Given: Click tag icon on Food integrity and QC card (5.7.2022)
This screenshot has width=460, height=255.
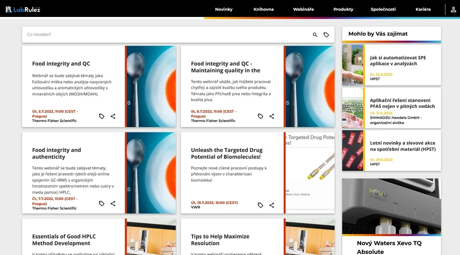Looking at the screenshot, I should click(102, 116).
